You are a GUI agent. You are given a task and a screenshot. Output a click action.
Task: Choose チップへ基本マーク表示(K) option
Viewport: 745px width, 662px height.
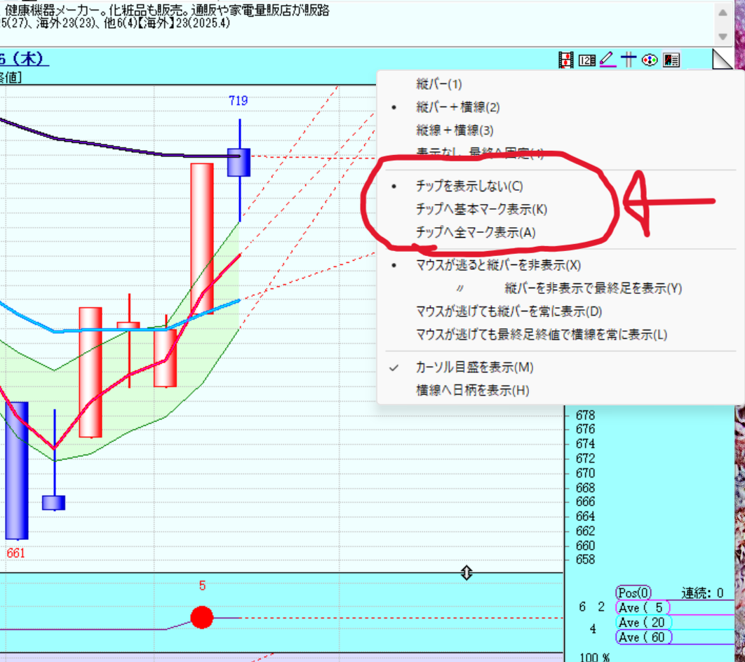481,209
